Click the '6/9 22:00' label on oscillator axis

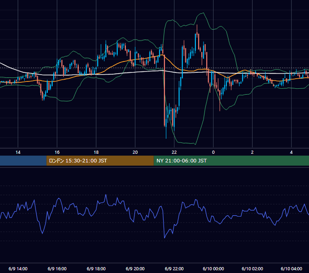pyautogui.click(x=174, y=268)
